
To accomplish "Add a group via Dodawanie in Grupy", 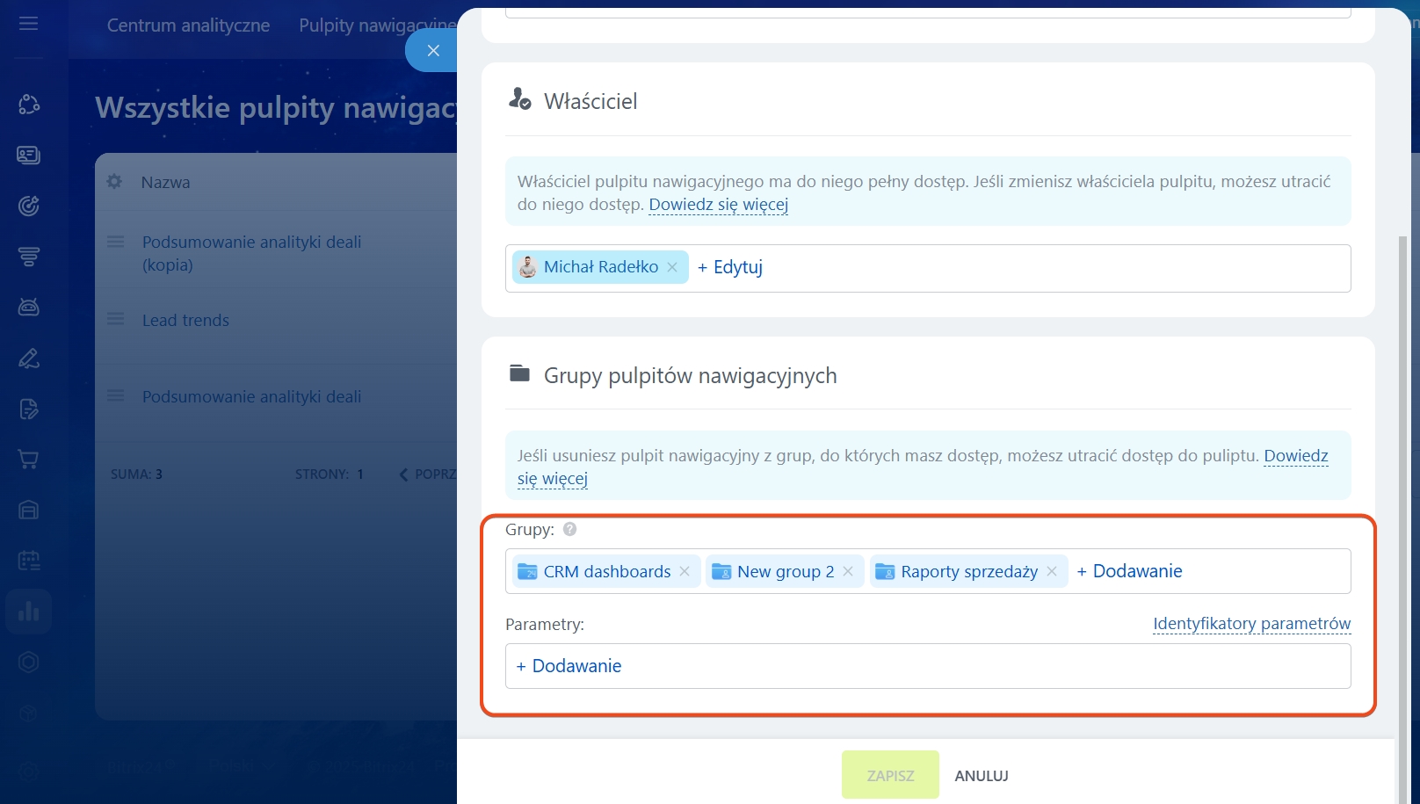I will (x=1129, y=571).
